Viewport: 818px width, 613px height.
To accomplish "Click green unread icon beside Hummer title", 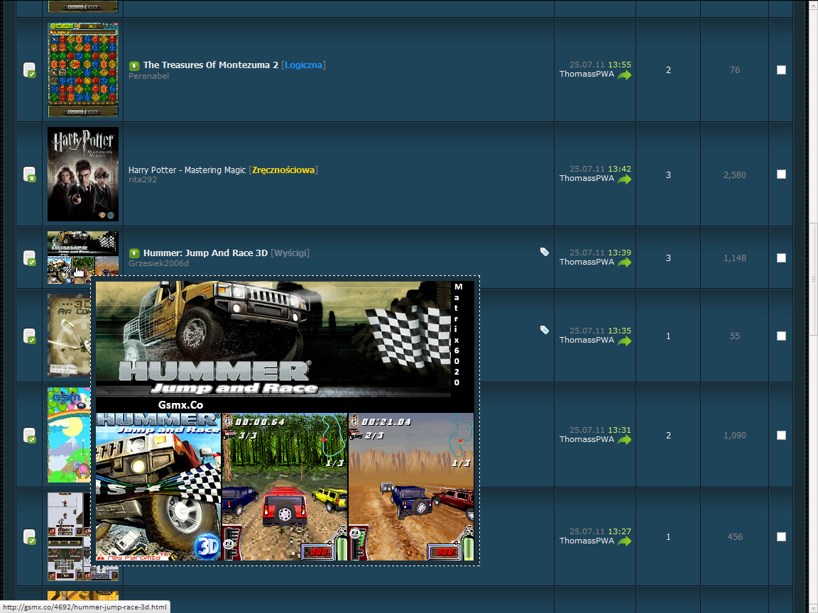I will point(134,253).
